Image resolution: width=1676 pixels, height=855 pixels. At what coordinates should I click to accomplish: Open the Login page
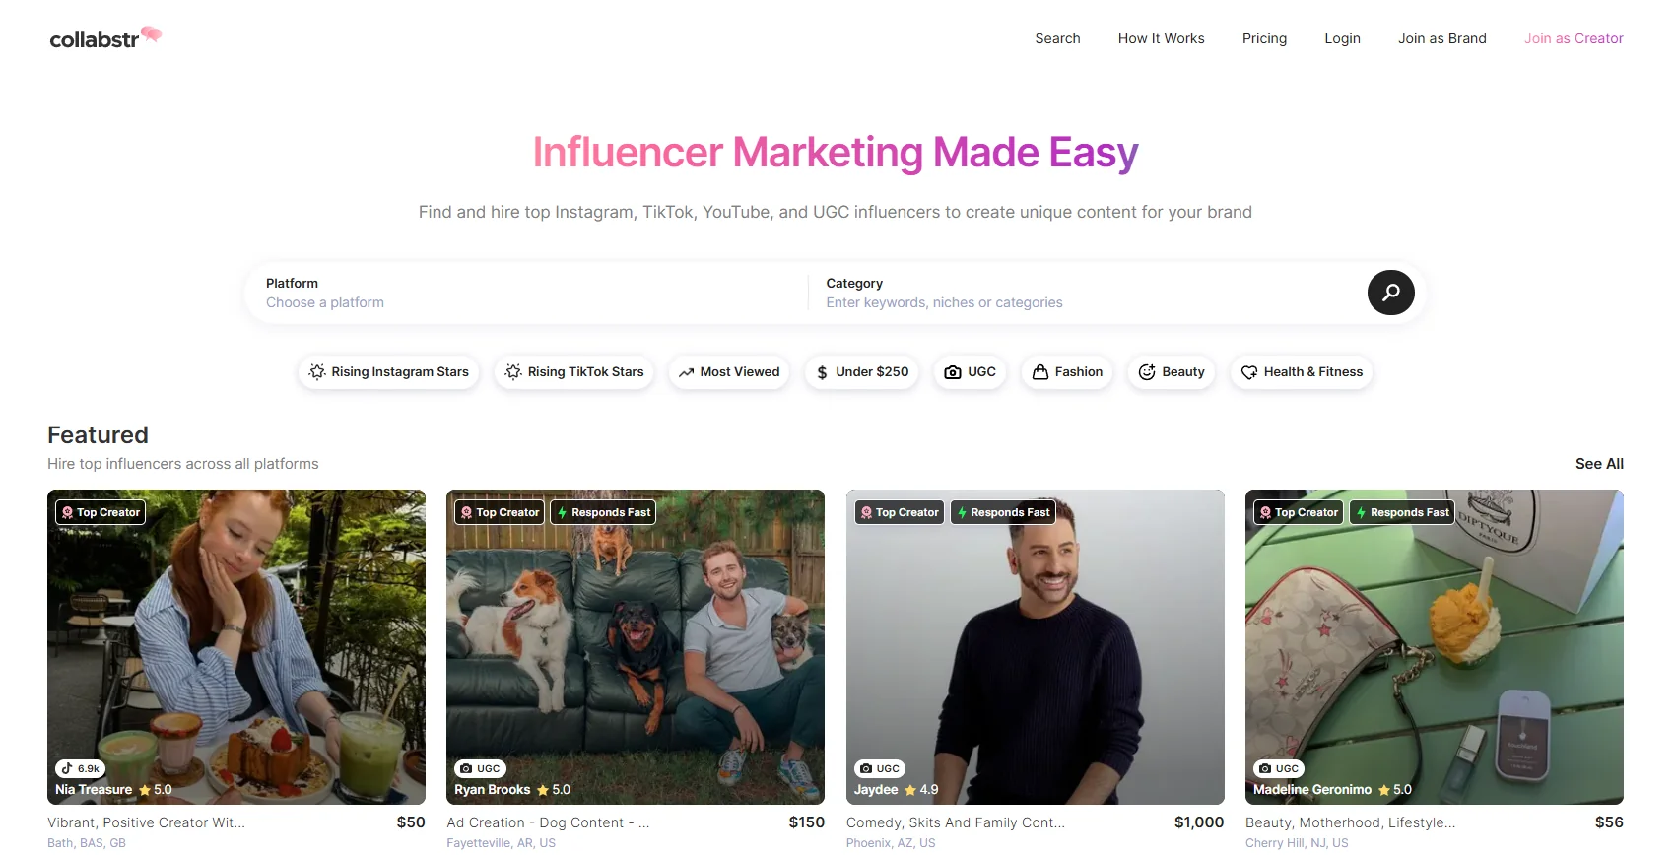pos(1342,38)
